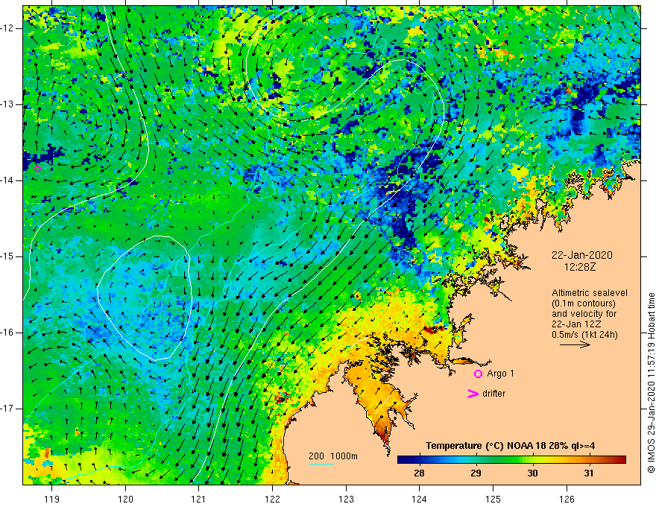Click the '22-Jan-2020' date label
The image size is (656, 507).
click(x=582, y=255)
